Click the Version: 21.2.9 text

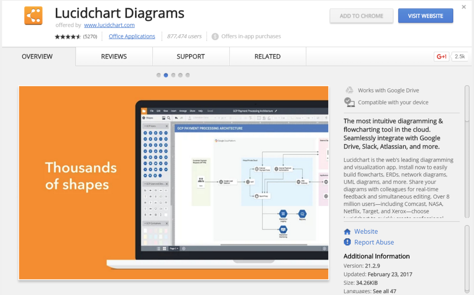pyautogui.click(x=362, y=266)
